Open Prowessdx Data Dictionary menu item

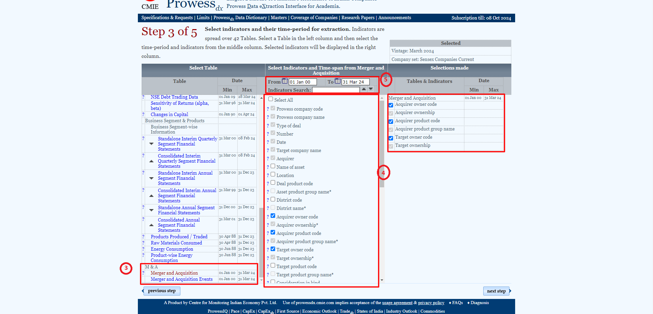click(240, 18)
